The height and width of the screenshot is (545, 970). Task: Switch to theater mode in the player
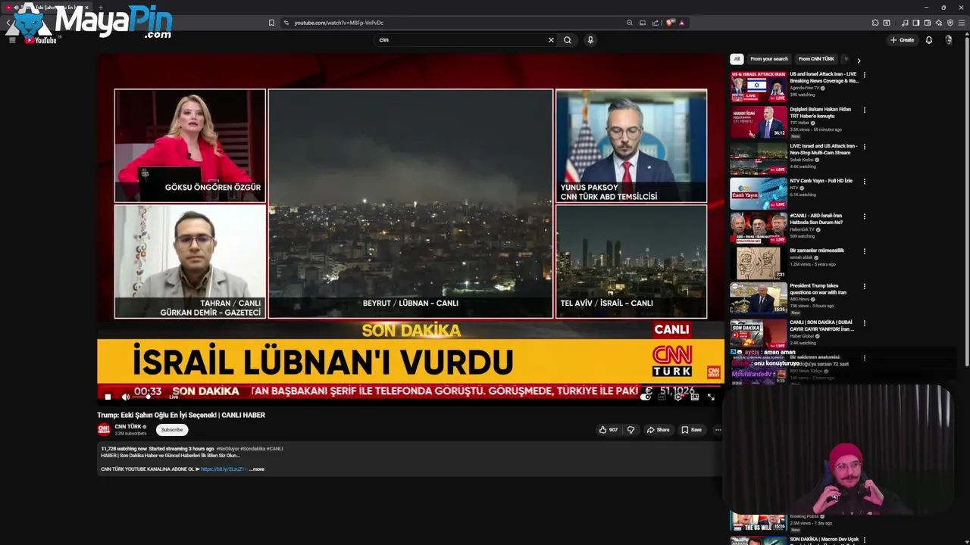[x=694, y=397]
